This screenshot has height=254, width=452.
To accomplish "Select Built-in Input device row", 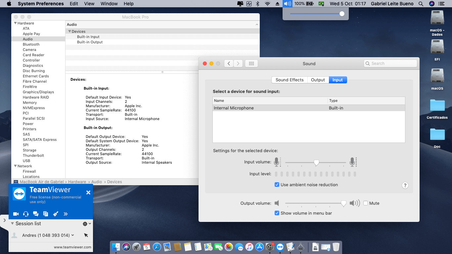I will coord(162,37).
